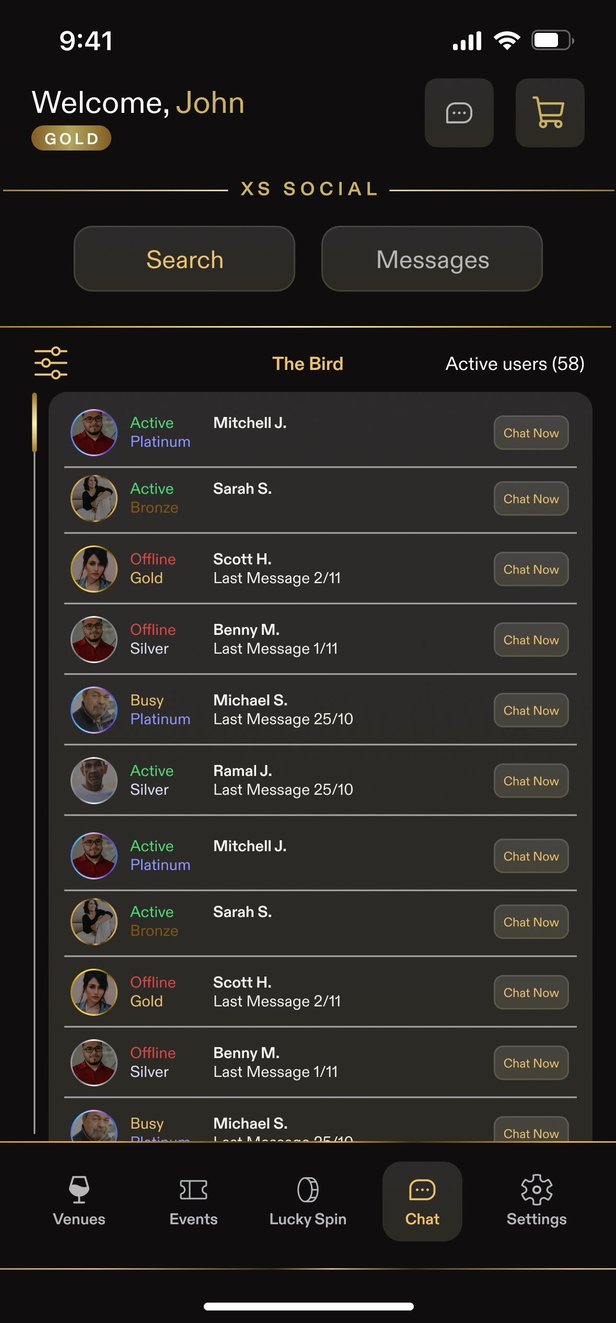This screenshot has height=1323, width=616.
Task: Open the chat bubble icon in header
Action: point(459,113)
